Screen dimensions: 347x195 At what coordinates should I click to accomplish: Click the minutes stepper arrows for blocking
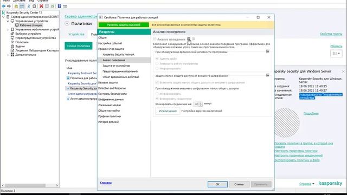(x=201, y=104)
